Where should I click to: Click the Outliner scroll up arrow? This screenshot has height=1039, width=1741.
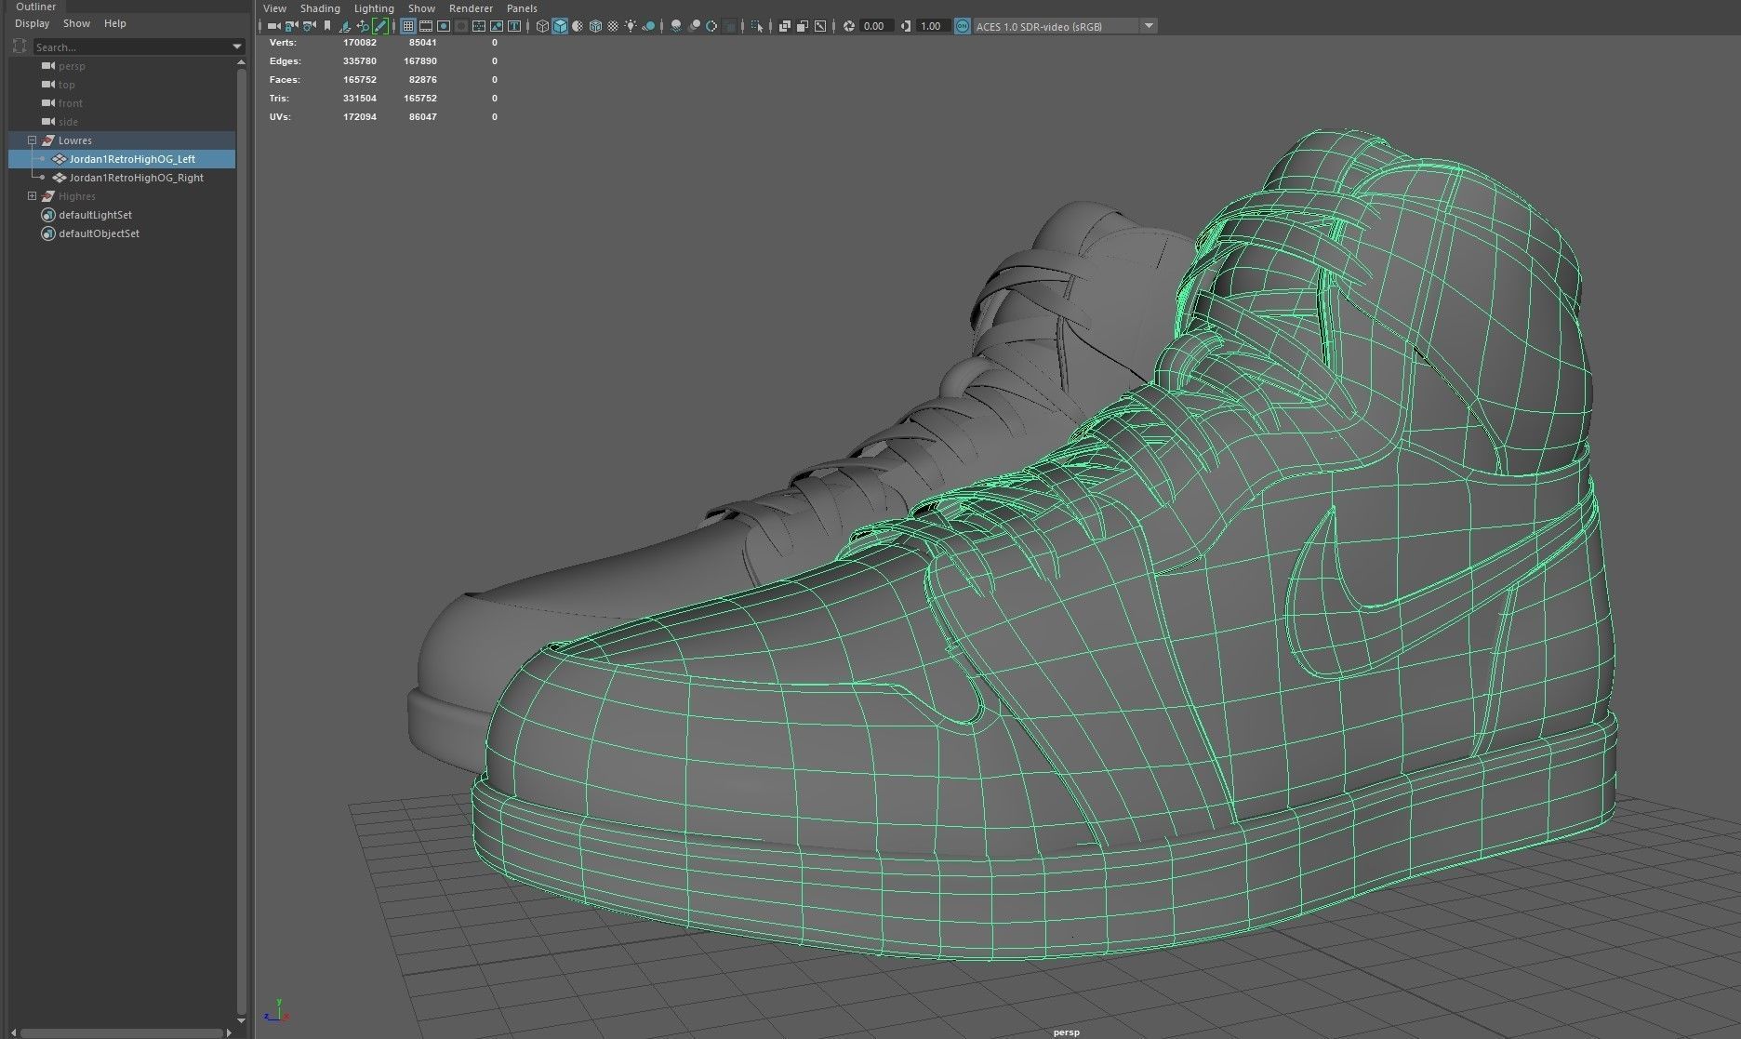[242, 62]
